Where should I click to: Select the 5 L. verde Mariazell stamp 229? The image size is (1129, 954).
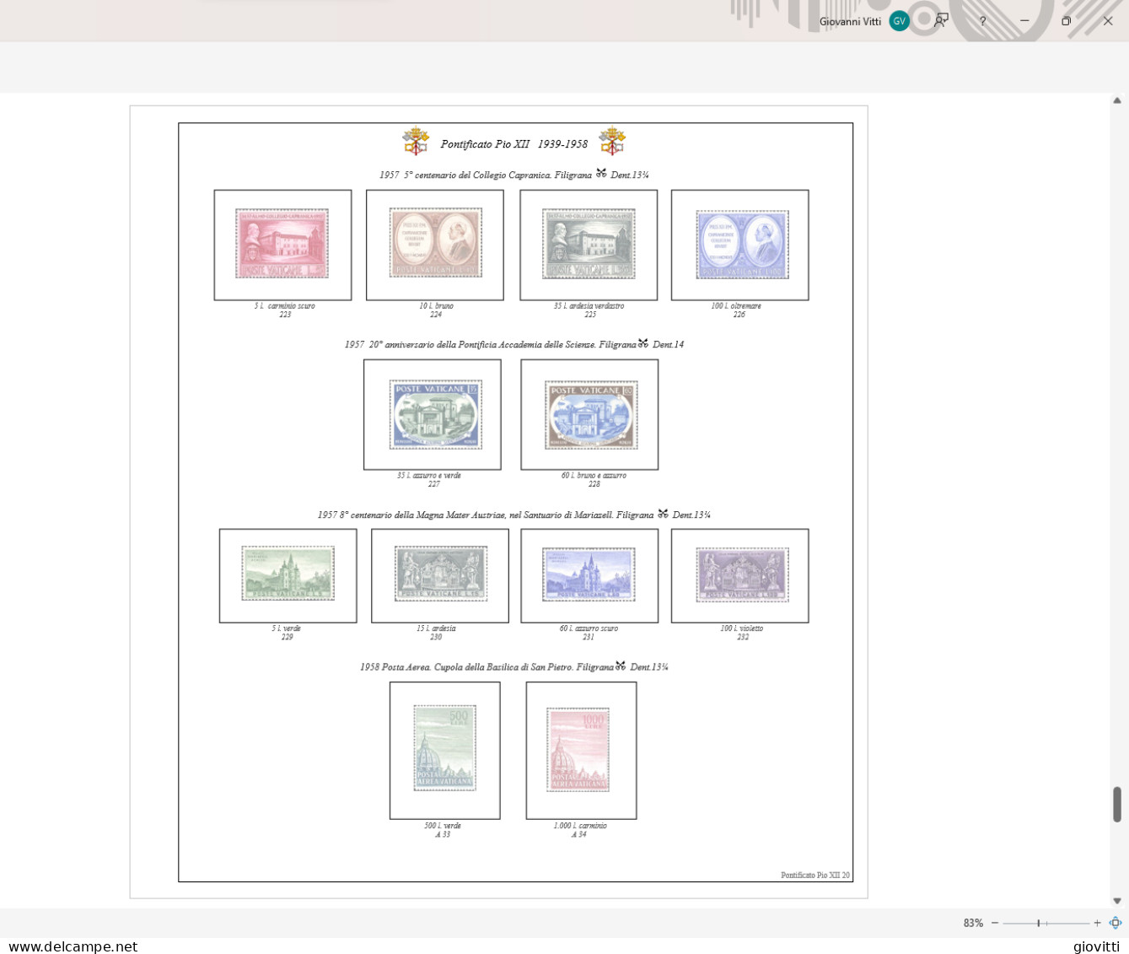pyautogui.click(x=288, y=575)
